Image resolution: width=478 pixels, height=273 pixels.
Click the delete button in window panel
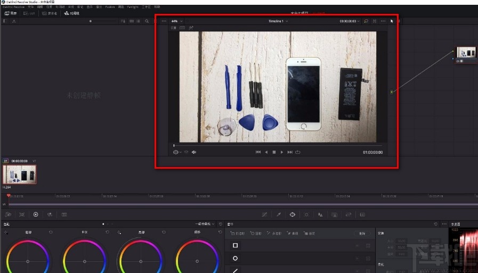click(362, 234)
